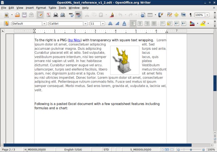Open the Edit menu
This screenshot has width=217, height=152.
[11, 8]
